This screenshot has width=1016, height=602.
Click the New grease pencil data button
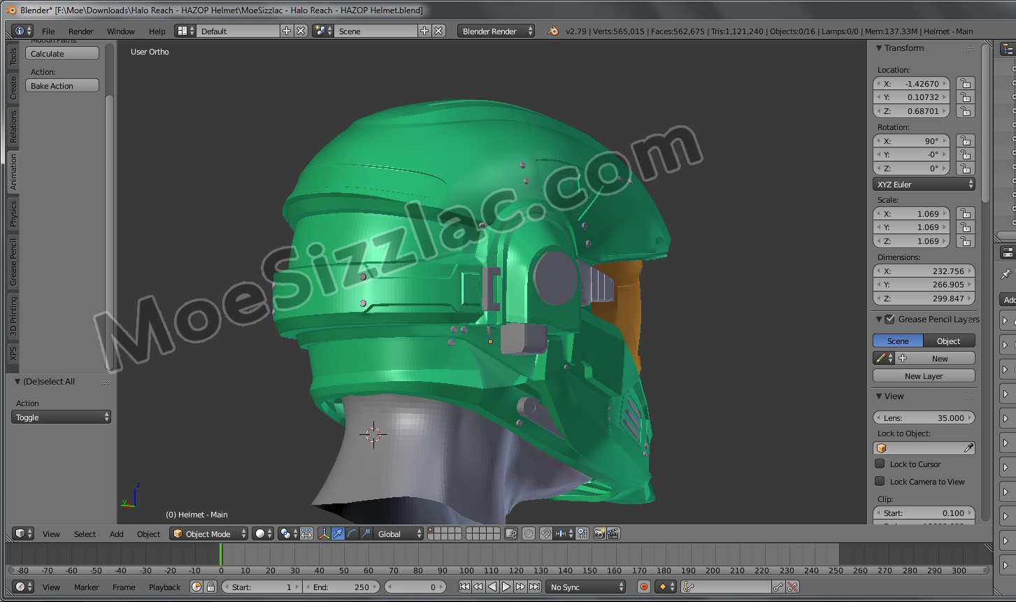935,358
